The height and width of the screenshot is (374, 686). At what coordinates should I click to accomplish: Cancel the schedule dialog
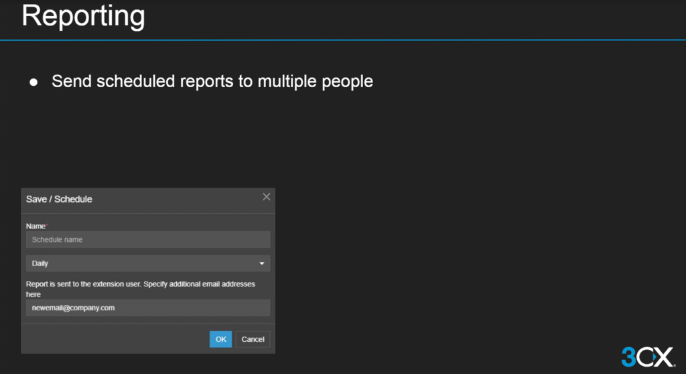[253, 339]
